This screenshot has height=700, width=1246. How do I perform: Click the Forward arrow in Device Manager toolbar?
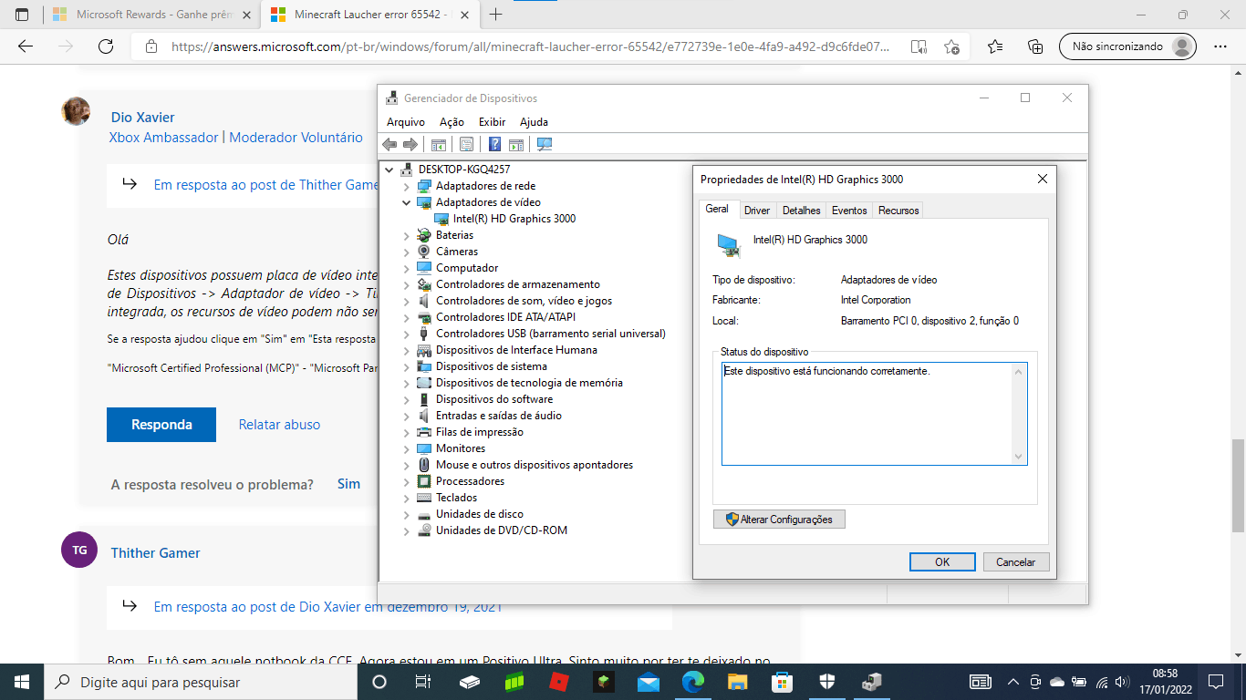pyautogui.click(x=410, y=144)
